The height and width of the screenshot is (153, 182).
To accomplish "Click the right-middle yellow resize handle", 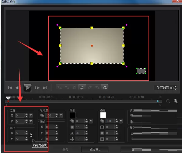I will coord(123,45).
